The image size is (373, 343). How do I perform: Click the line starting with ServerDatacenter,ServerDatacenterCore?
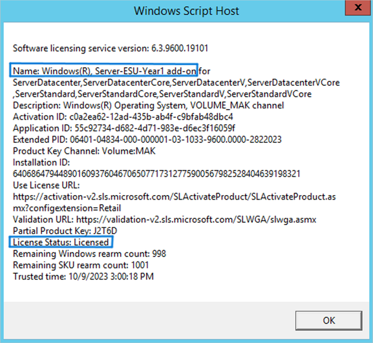pyautogui.click(x=176, y=83)
